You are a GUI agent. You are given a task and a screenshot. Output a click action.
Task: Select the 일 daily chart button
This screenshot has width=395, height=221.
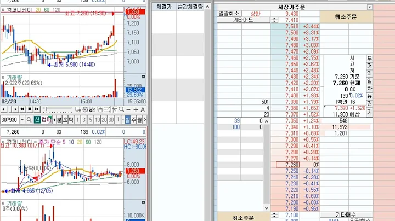coord(127,120)
